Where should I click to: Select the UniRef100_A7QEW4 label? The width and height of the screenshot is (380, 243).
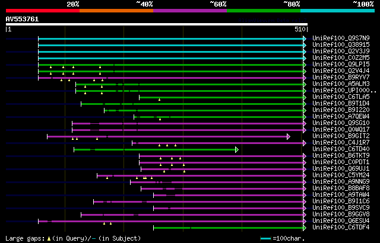click(341, 117)
